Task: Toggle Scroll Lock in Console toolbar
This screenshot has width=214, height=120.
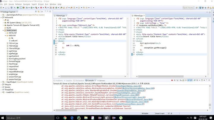Action: pos(183,80)
